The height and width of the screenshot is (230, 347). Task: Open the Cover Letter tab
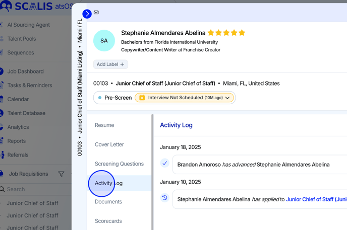tap(109, 144)
